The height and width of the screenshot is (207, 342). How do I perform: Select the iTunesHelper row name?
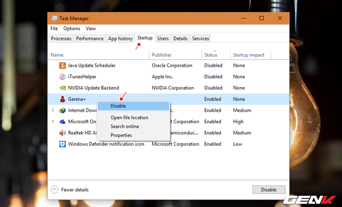click(82, 76)
